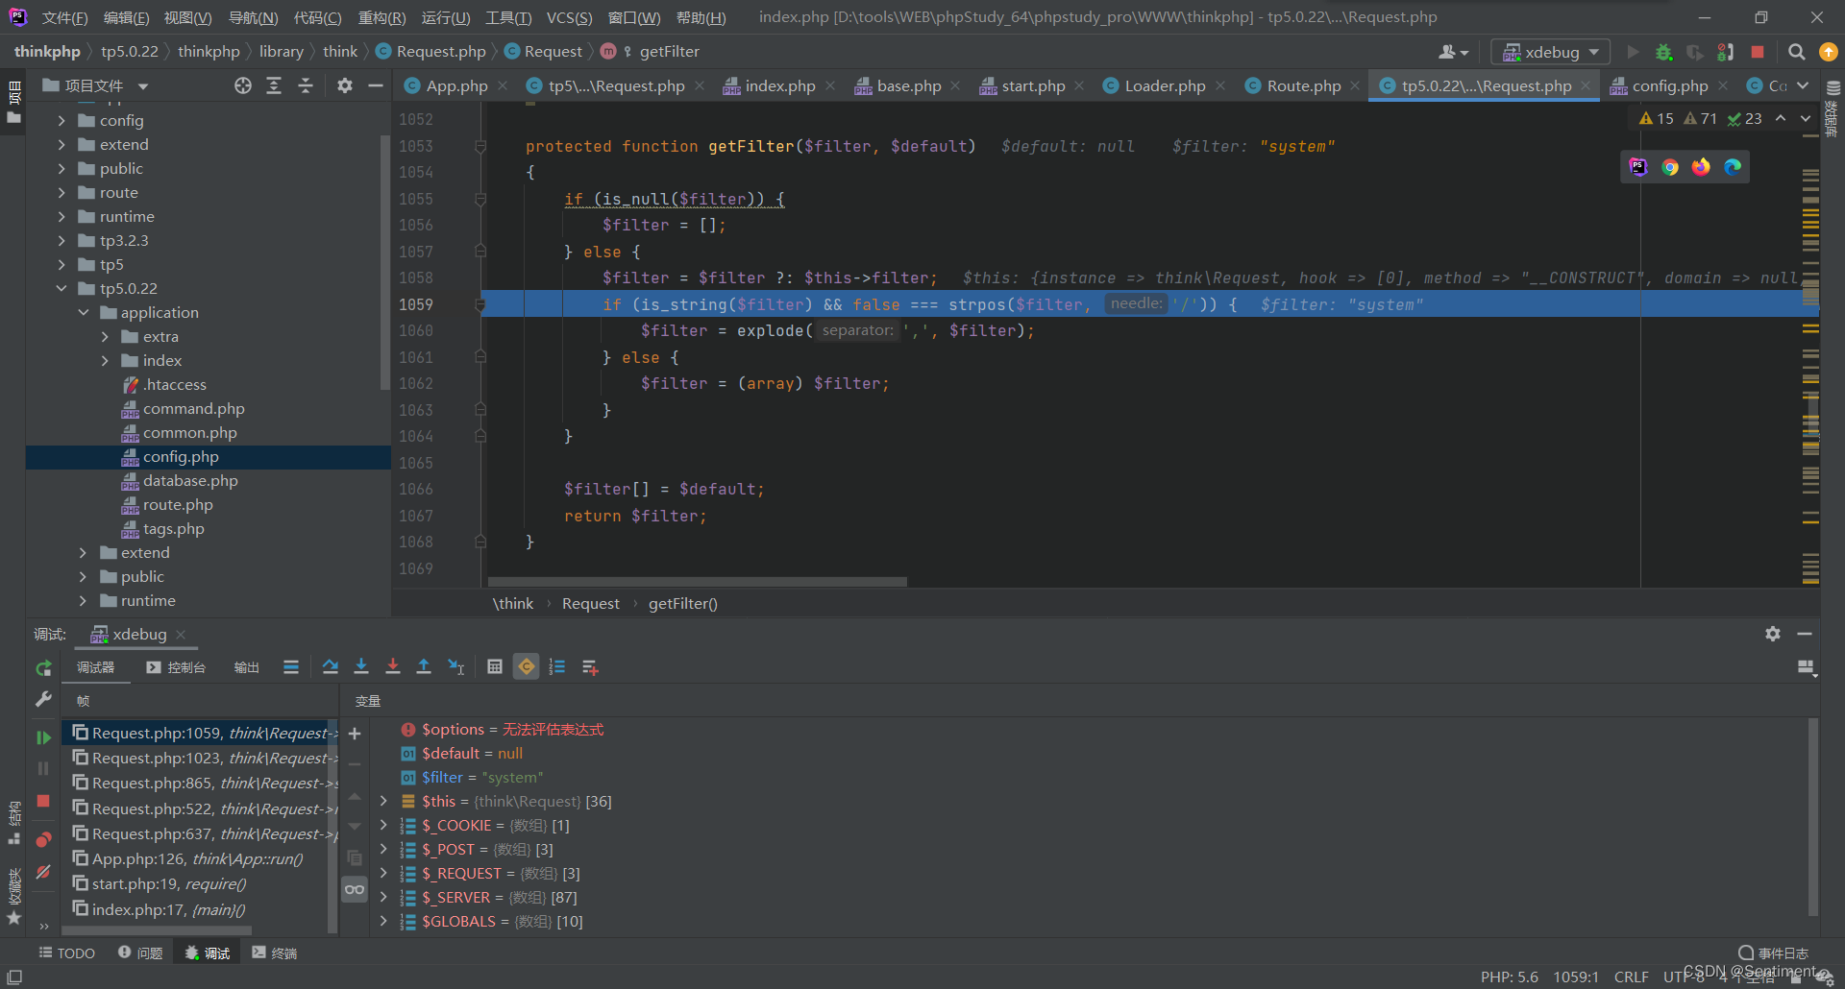This screenshot has height=989, width=1845.
Task: Click PHP: 5.6 language level in status bar
Action: [1509, 977]
